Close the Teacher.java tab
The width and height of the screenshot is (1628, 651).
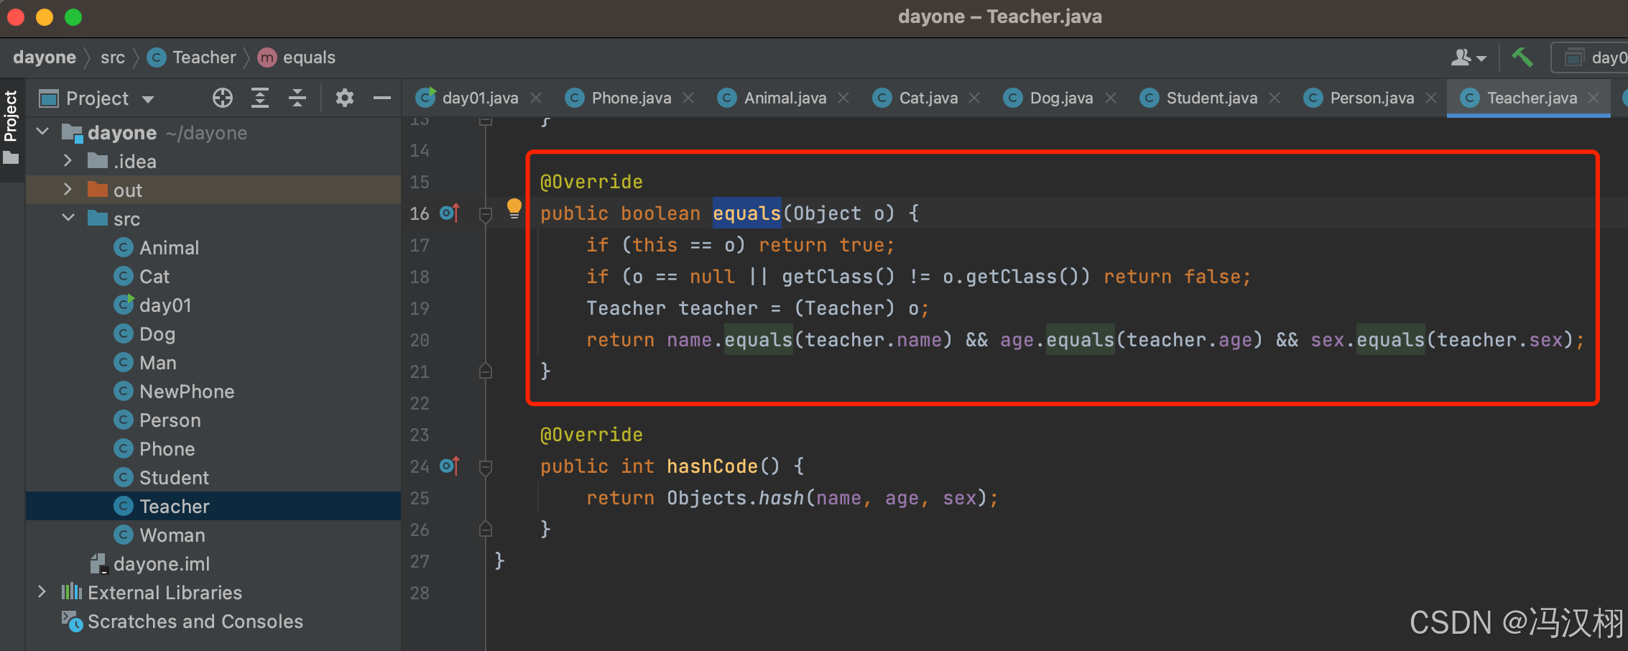(x=1594, y=98)
